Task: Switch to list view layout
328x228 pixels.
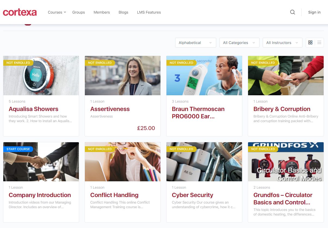Action: pyautogui.click(x=319, y=43)
